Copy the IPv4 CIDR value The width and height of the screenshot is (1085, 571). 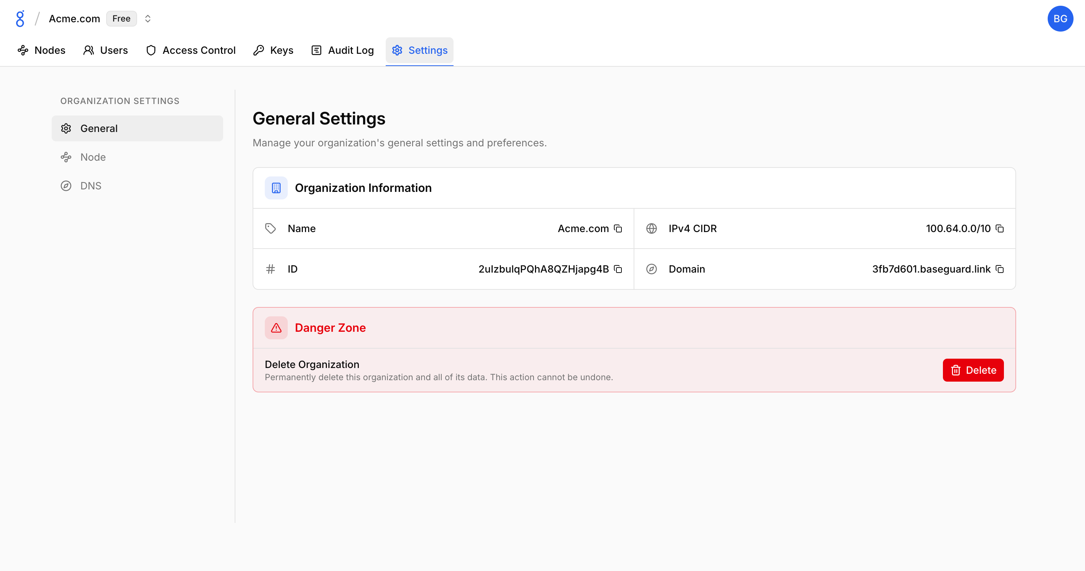[x=1000, y=229]
